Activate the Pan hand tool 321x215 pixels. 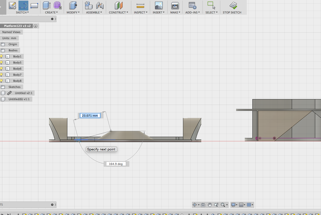[210, 205]
